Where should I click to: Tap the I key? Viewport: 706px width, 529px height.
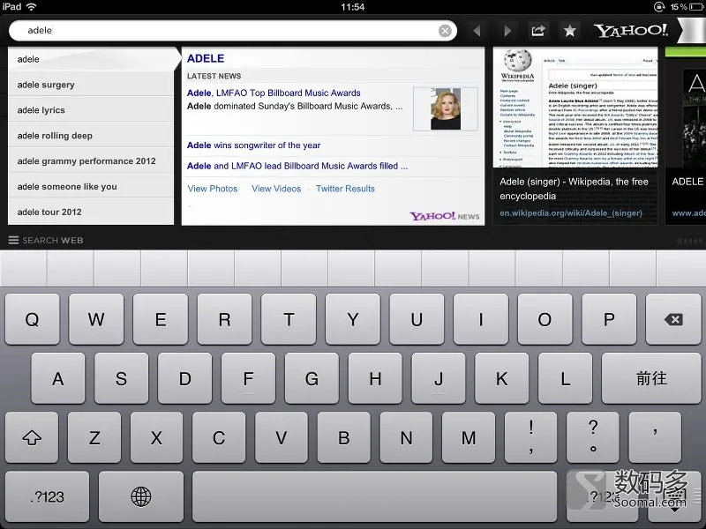481,319
